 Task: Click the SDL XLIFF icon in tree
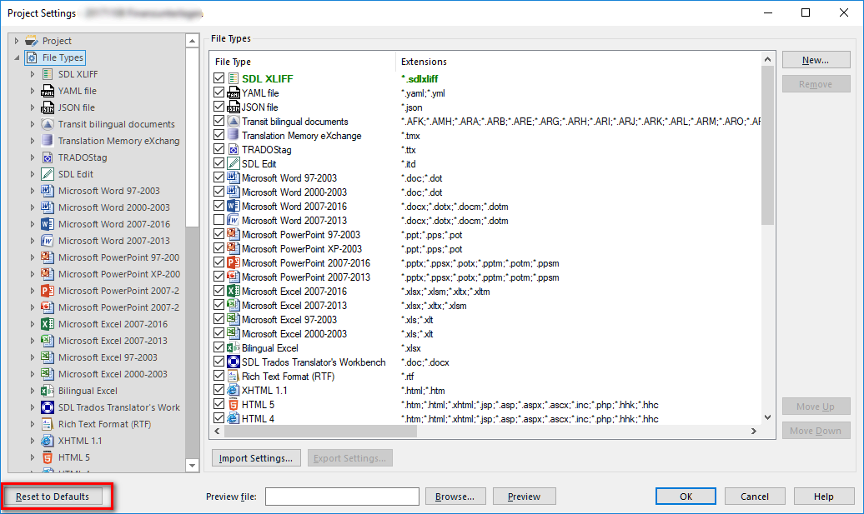pyautogui.click(x=48, y=74)
